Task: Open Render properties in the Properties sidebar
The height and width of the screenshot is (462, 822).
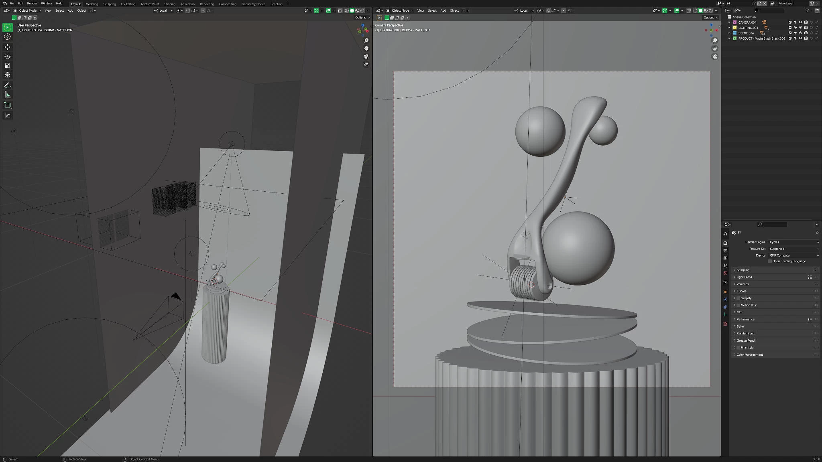Action: tap(726, 243)
